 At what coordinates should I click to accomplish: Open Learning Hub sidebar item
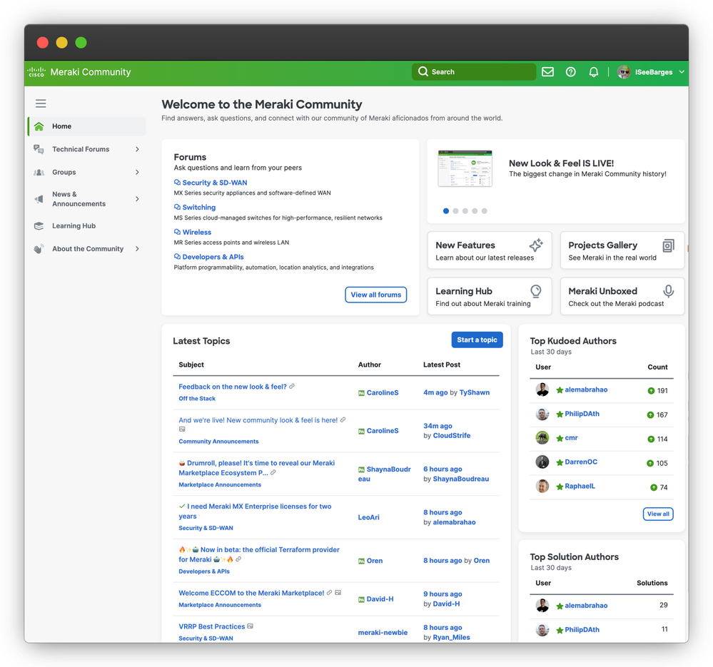pyautogui.click(x=87, y=226)
